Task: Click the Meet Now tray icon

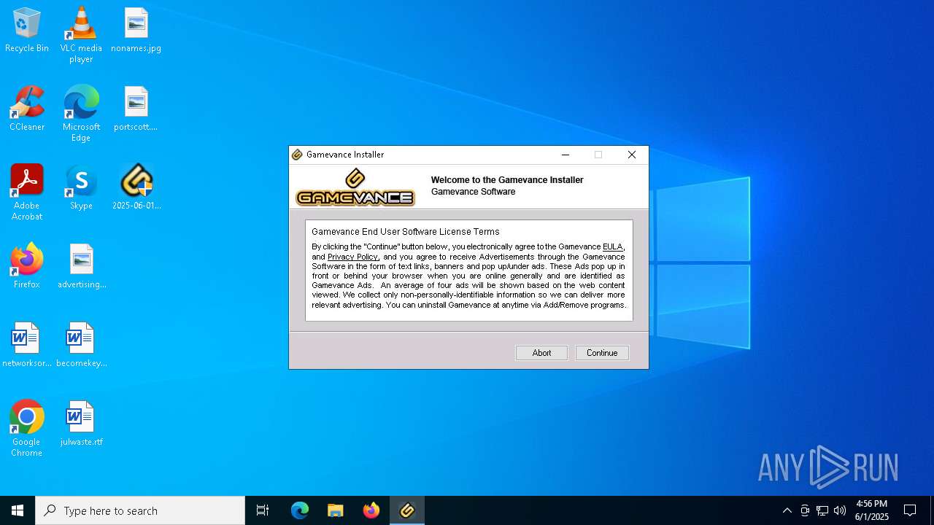Action: click(805, 510)
